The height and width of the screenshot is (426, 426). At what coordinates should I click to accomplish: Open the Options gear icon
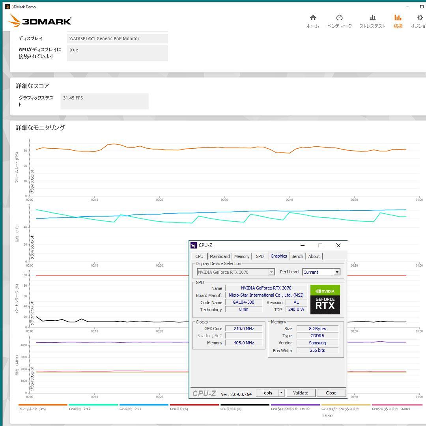point(420,18)
